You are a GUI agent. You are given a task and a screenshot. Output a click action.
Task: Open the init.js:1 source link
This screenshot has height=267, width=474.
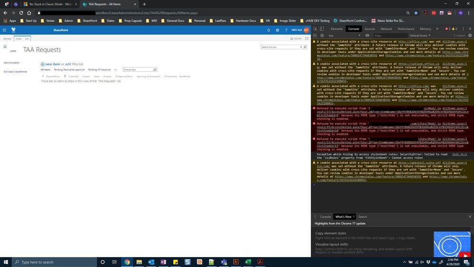[459, 154]
